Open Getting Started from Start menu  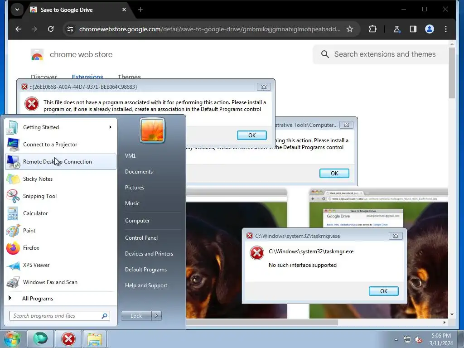61,127
